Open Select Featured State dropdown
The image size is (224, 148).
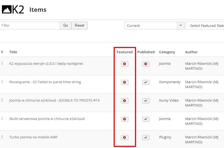coord(205,26)
